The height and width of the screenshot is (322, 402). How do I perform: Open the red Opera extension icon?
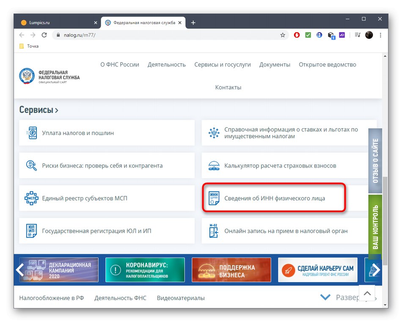[297, 35]
